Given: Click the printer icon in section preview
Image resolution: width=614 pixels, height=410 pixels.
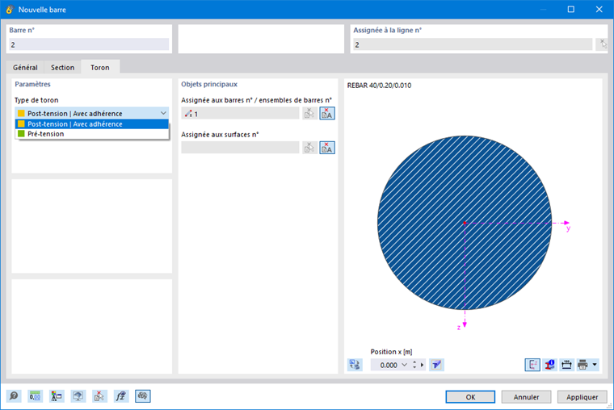Looking at the screenshot, I should point(582,365).
